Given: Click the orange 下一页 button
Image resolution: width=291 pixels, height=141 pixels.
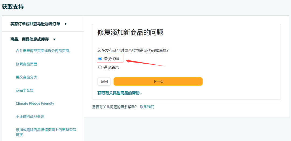Looking at the screenshot, I should (x=158, y=81).
